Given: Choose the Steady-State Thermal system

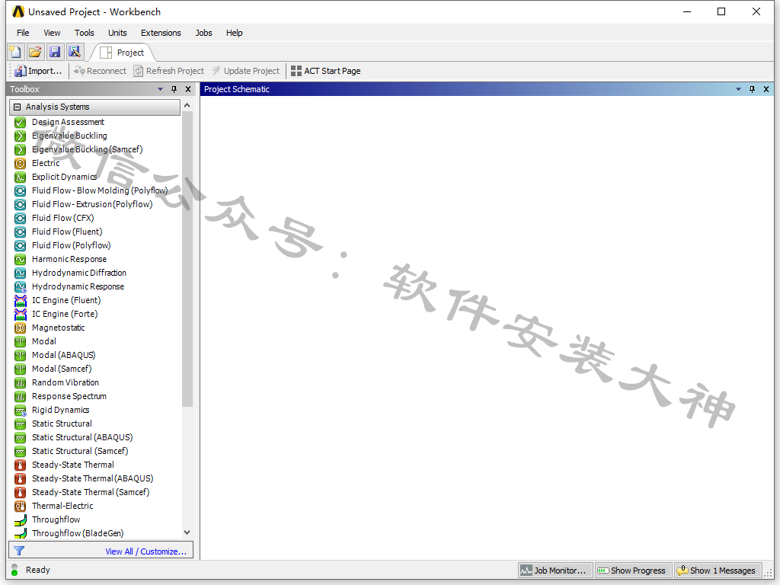Looking at the screenshot, I should tap(72, 465).
